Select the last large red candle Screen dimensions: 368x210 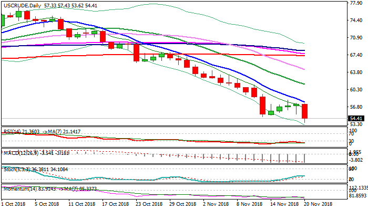point(305,111)
